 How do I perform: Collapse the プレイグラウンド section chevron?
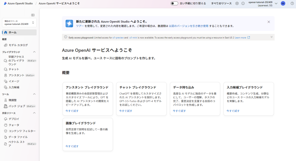coord(34,52)
